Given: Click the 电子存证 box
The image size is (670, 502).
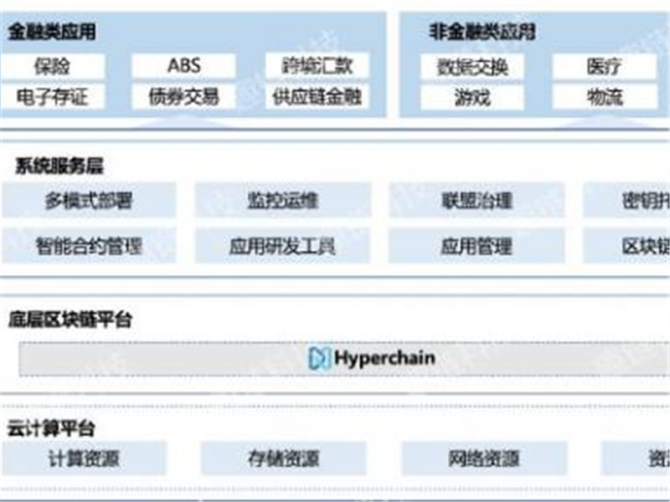Looking at the screenshot, I should tap(52, 97).
